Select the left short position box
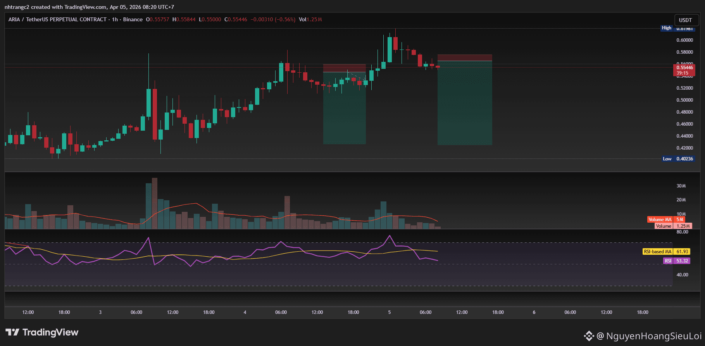Screen dimensions: 705x346 [x=344, y=104]
